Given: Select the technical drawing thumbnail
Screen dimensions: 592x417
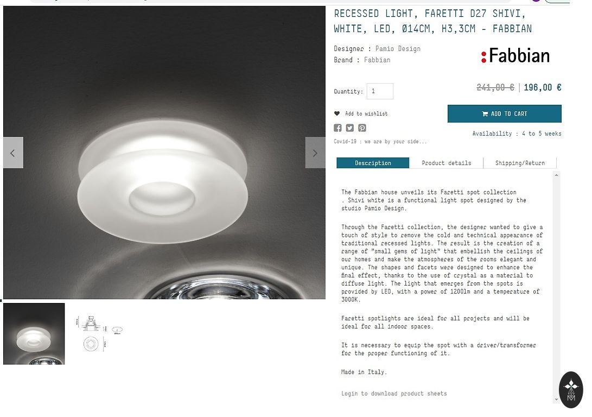Looking at the screenshot, I should [99, 333].
